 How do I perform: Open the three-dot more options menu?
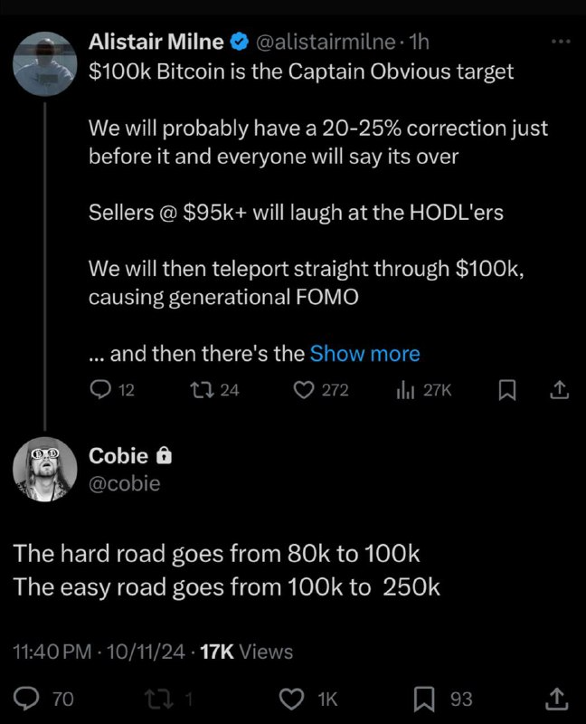click(x=561, y=42)
